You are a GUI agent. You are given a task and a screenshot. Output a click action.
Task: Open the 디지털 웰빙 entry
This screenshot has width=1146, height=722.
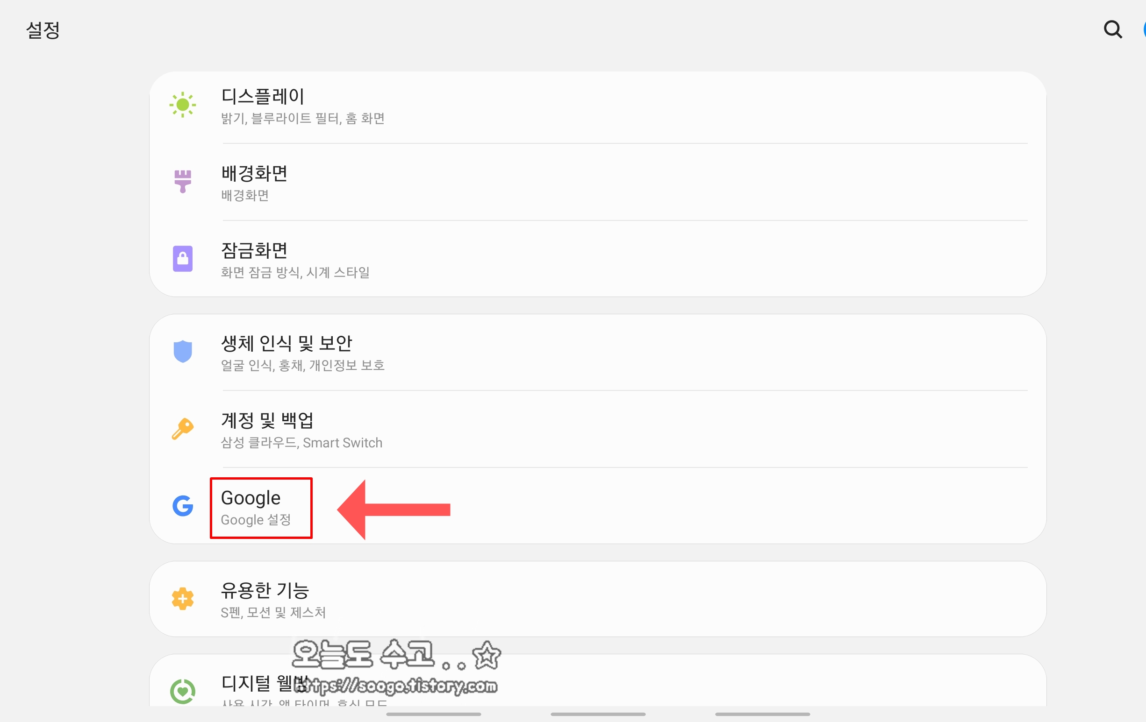point(597,680)
